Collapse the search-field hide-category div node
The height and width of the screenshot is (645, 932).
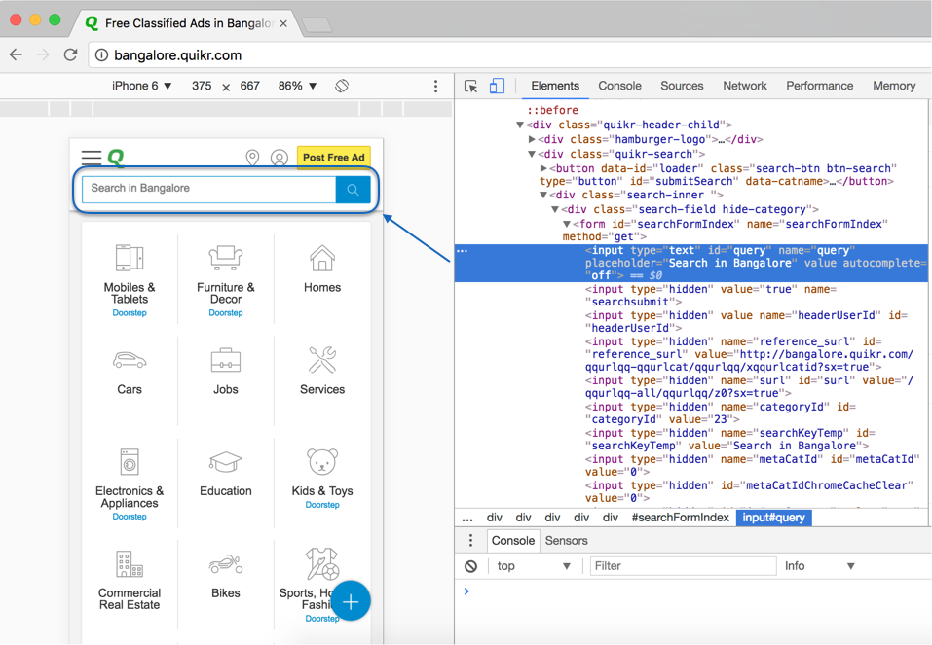click(555, 210)
